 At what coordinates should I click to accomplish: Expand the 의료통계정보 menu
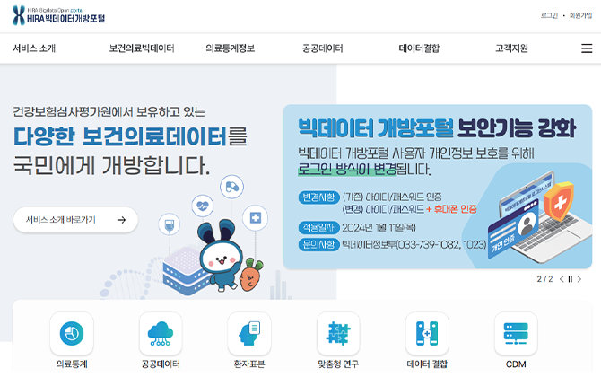231,48
